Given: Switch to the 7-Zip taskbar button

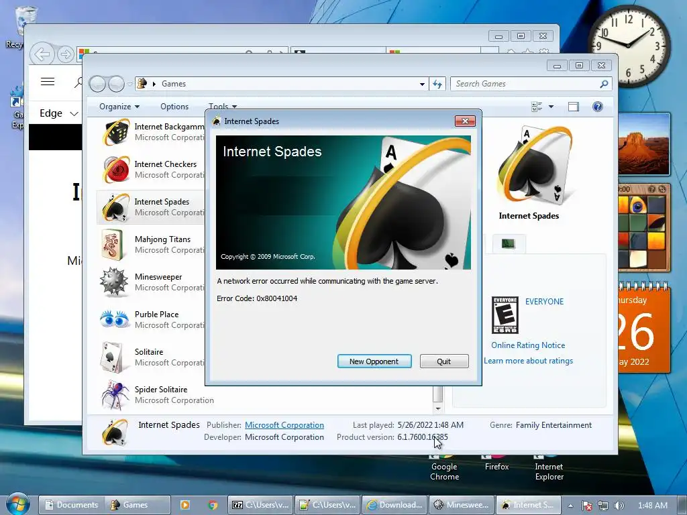Looking at the screenshot, I should pyautogui.click(x=260, y=505).
